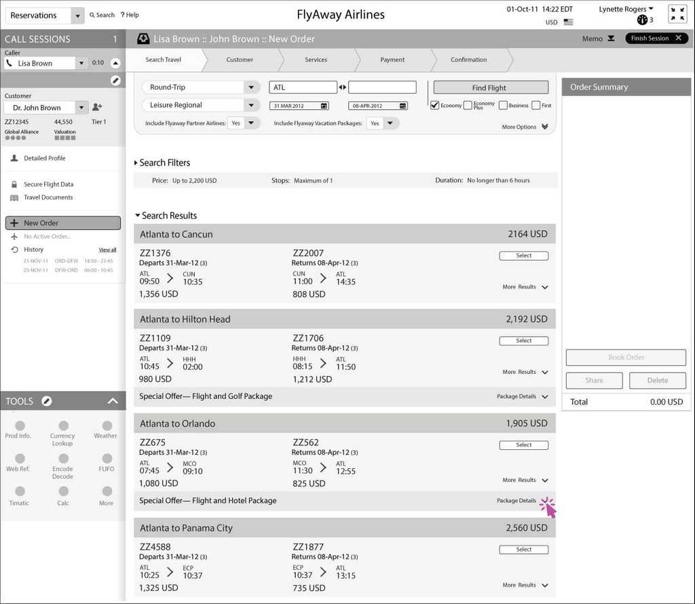The image size is (695, 604).
Task: Click the destination airport input field
Action: 382,88
